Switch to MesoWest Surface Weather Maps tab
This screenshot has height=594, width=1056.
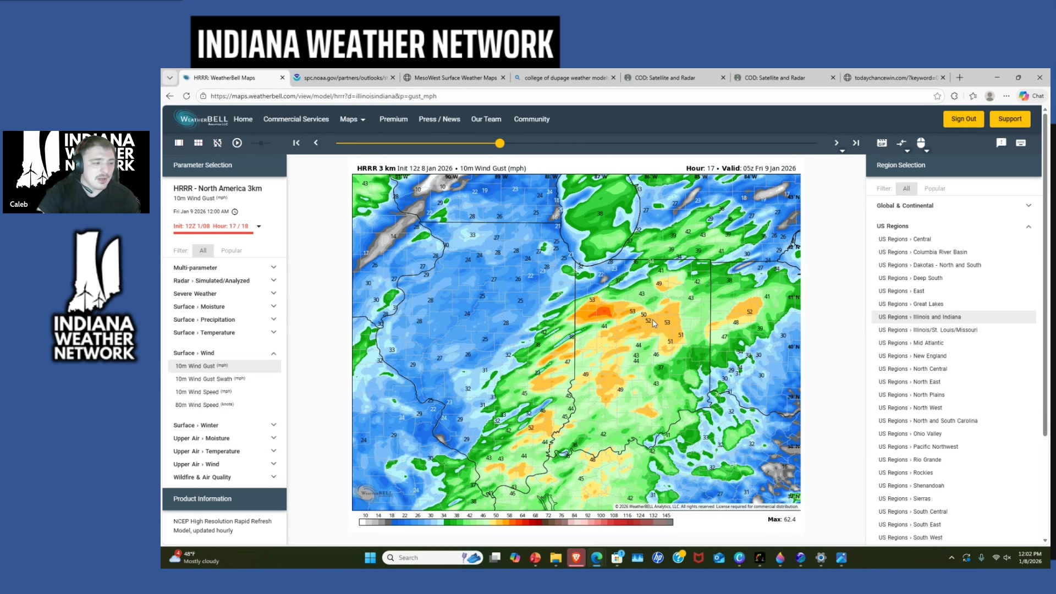(x=455, y=78)
